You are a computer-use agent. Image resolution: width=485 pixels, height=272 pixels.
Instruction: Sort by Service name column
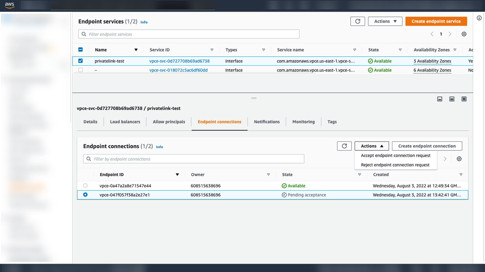point(355,50)
